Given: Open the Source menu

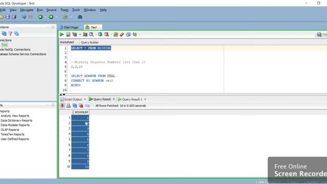Looking at the screenshot, I should coord(51,10).
